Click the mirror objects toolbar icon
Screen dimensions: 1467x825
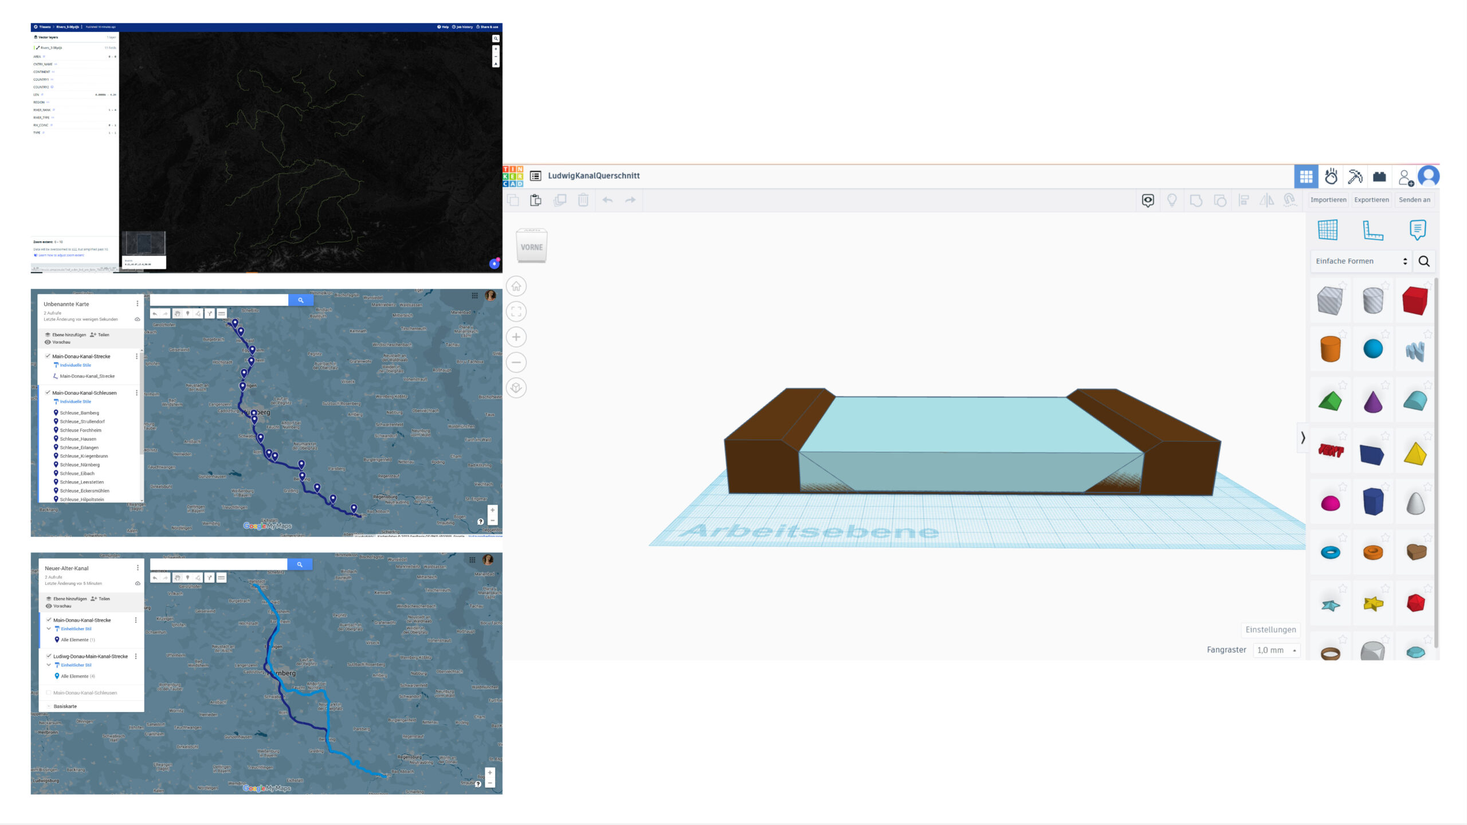coord(1266,200)
